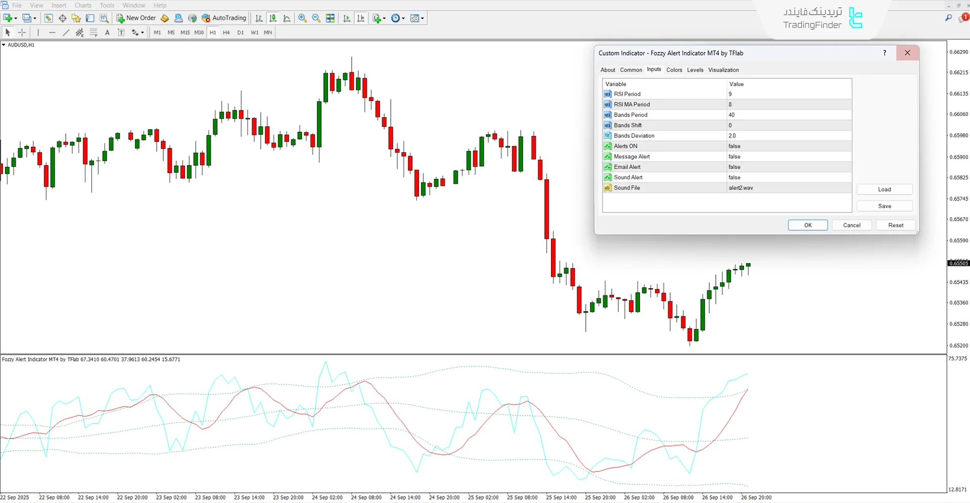Viewport: 970px width, 503px height.
Task: Click Load to import input settings
Action: point(884,189)
